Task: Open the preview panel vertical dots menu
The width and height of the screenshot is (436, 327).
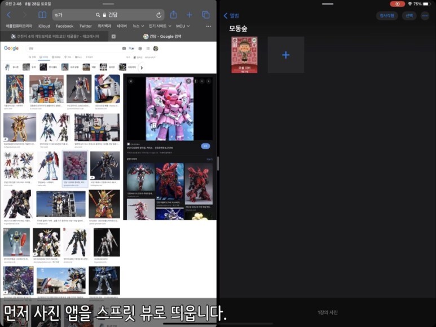Action: 196,81
